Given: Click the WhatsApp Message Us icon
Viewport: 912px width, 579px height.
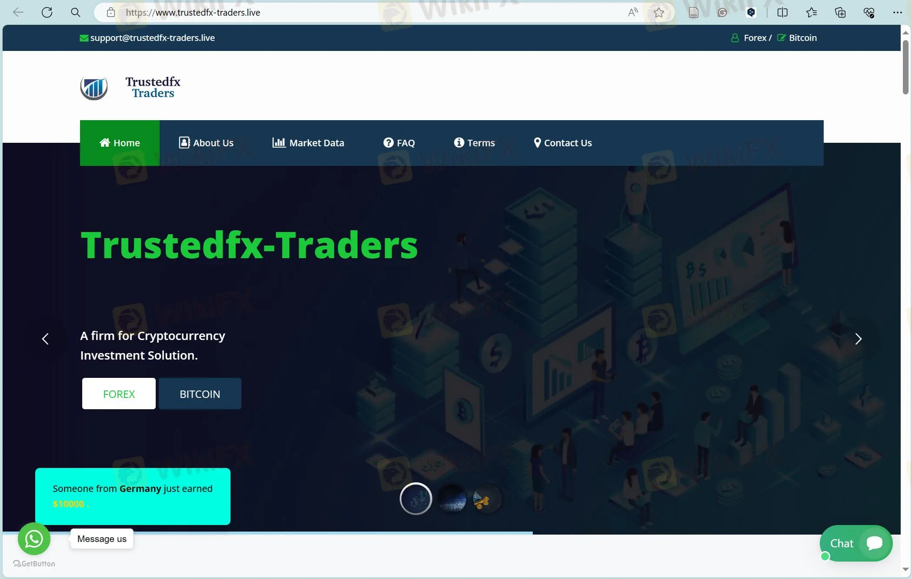Looking at the screenshot, I should 34,539.
